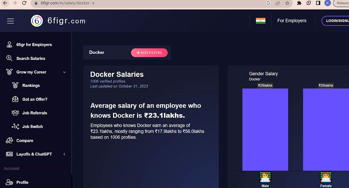
Task: Click the Male coder emoji icon
Action: pyautogui.click(x=265, y=177)
